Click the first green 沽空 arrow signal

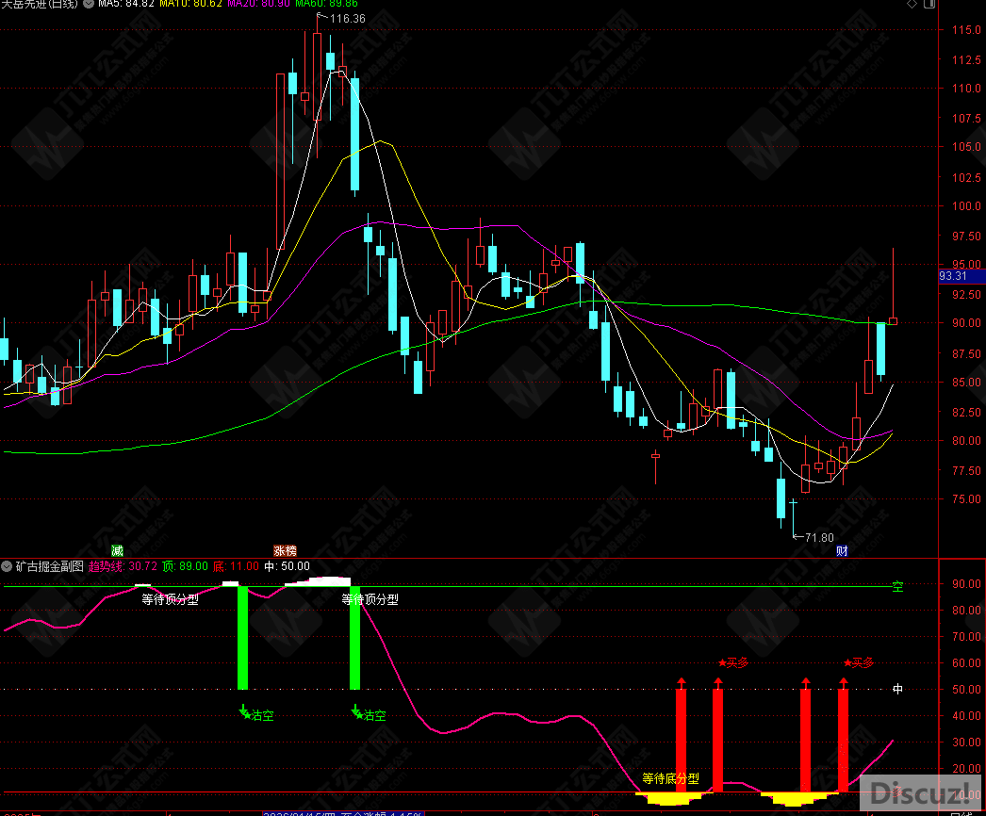(x=258, y=715)
